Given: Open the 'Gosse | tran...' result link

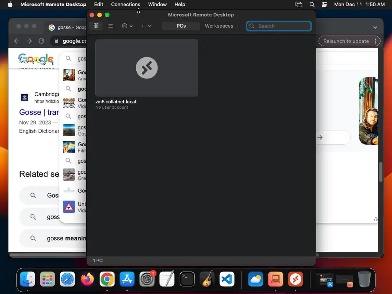Looking at the screenshot, I should point(39,112).
